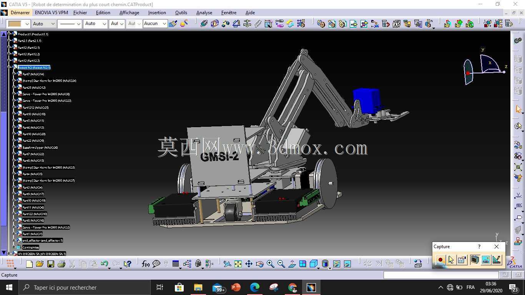This screenshot has width=525, height=295.
Task: Click the command input field at bottom right
Action: pos(441,275)
